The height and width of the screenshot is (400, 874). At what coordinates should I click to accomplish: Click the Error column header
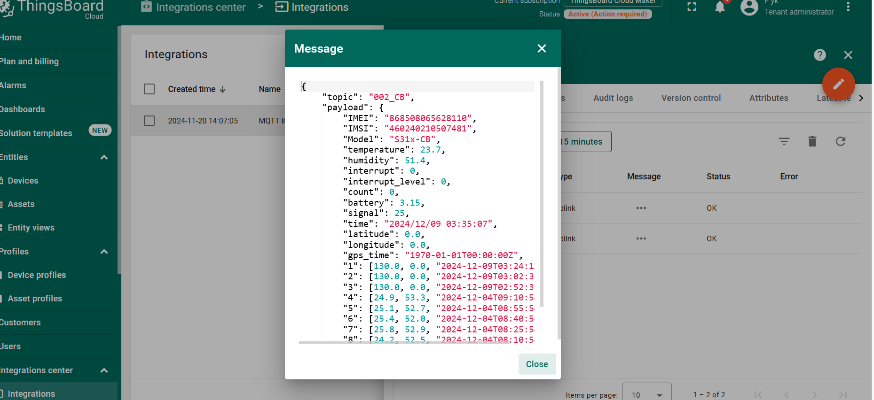pyautogui.click(x=789, y=177)
